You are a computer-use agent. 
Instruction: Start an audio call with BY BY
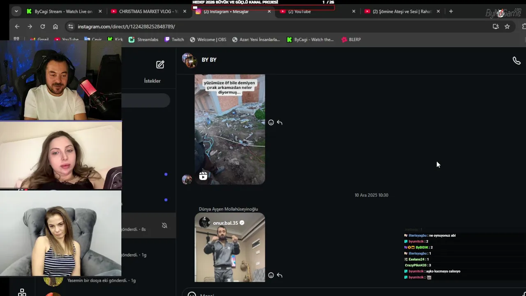(x=517, y=61)
